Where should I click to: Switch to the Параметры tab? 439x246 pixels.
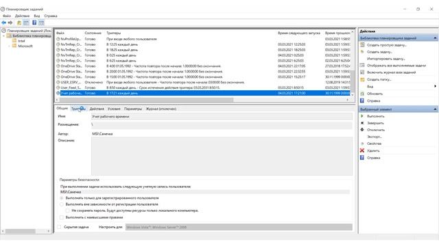pyautogui.click(x=133, y=109)
